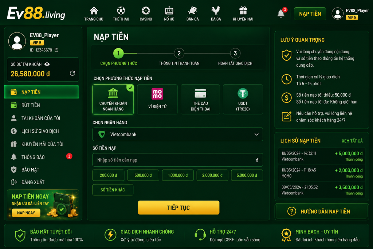Choose the 1,000,000 đ quick amount
Image resolution: width=373 pixels, height=249 pixels.
pos(178,175)
